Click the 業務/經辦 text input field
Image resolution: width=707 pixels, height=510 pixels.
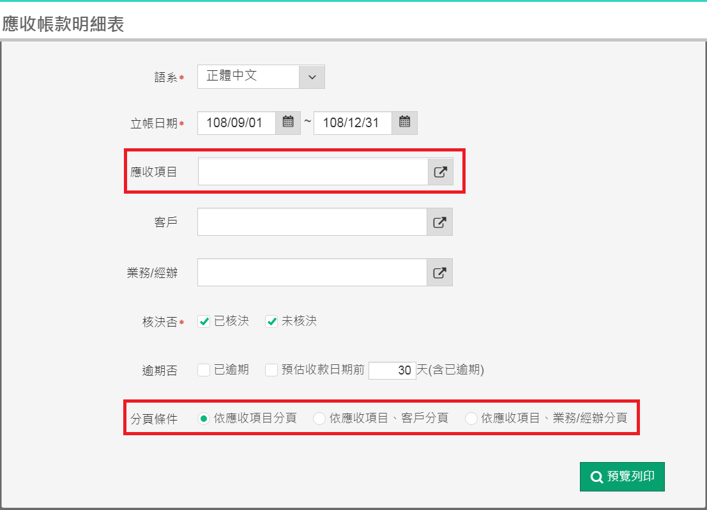pyautogui.click(x=312, y=272)
